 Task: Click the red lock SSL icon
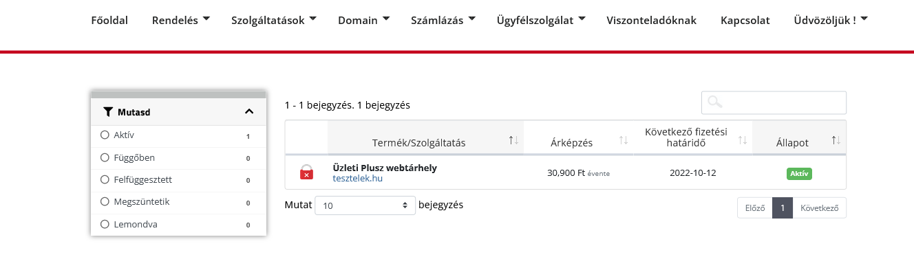point(307,172)
